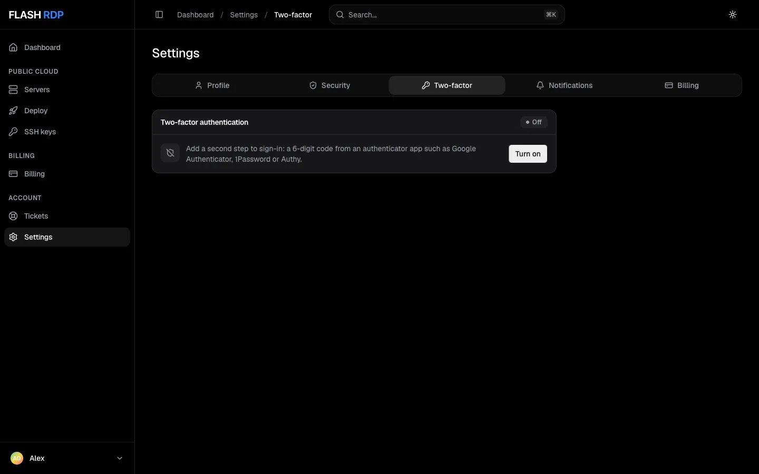Image resolution: width=759 pixels, height=474 pixels.
Task: Click the Two-factor breadcrumb
Action: click(x=293, y=15)
